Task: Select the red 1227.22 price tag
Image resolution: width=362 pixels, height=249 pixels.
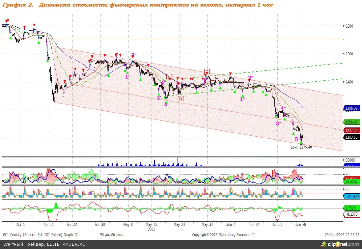Action: [x=351, y=130]
